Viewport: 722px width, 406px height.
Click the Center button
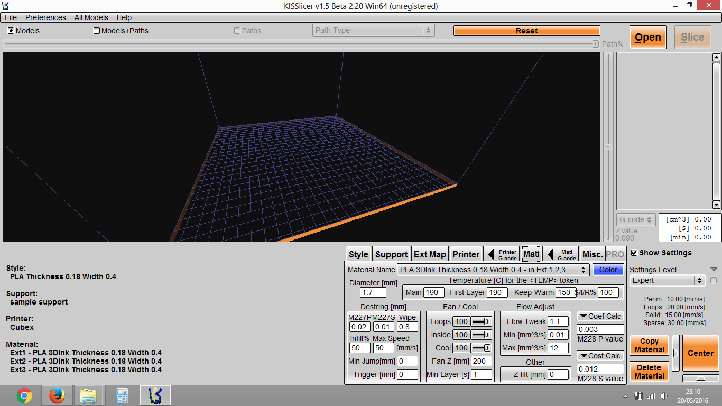[x=700, y=353]
